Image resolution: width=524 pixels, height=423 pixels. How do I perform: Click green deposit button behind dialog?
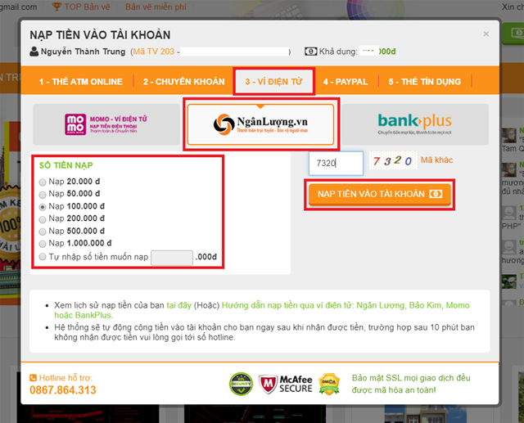(x=513, y=34)
